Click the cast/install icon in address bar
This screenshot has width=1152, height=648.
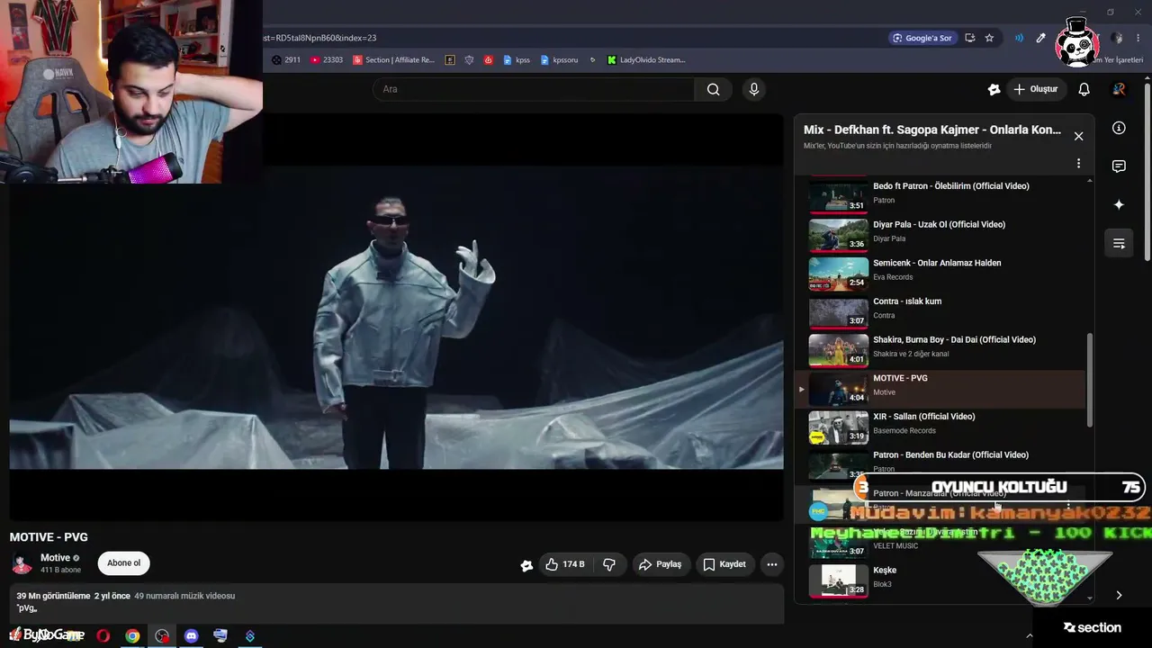point(969,38)
